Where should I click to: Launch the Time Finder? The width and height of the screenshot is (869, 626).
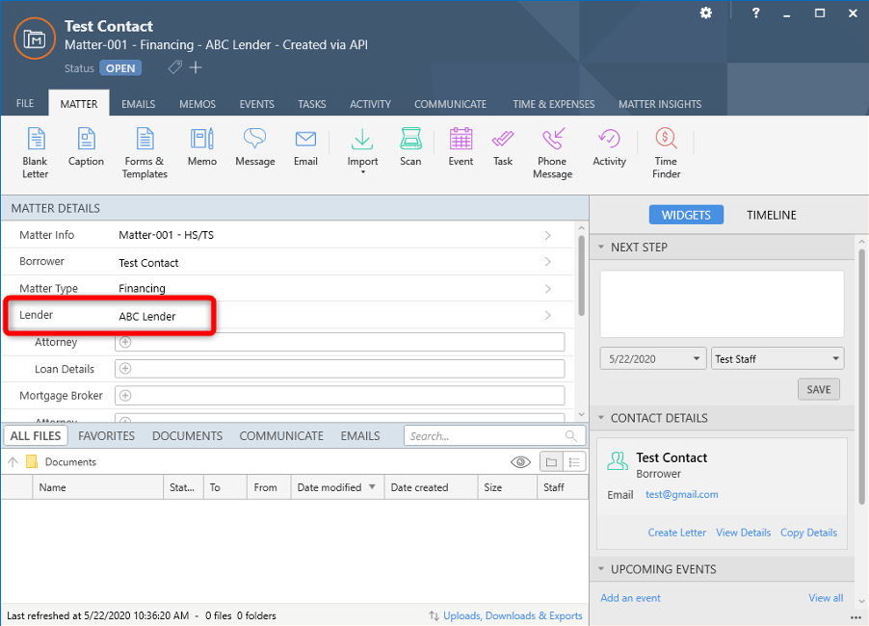coord(666,152)
